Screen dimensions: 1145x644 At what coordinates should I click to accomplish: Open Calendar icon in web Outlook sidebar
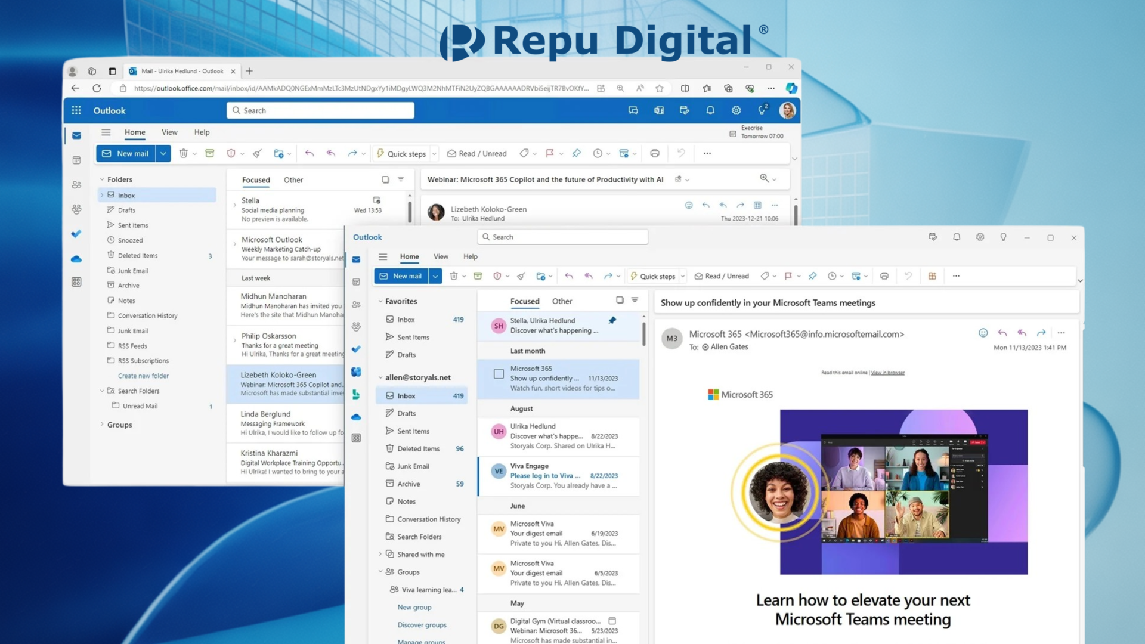(x=76, y=160)
